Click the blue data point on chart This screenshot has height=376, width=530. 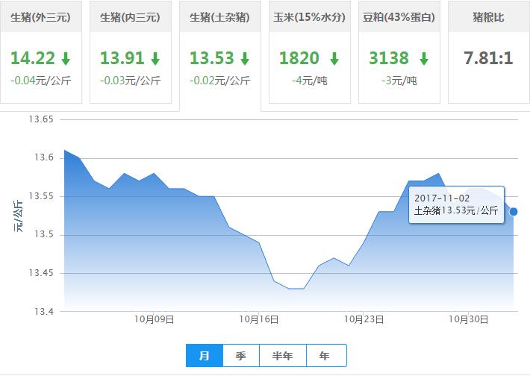coord(514,212)
